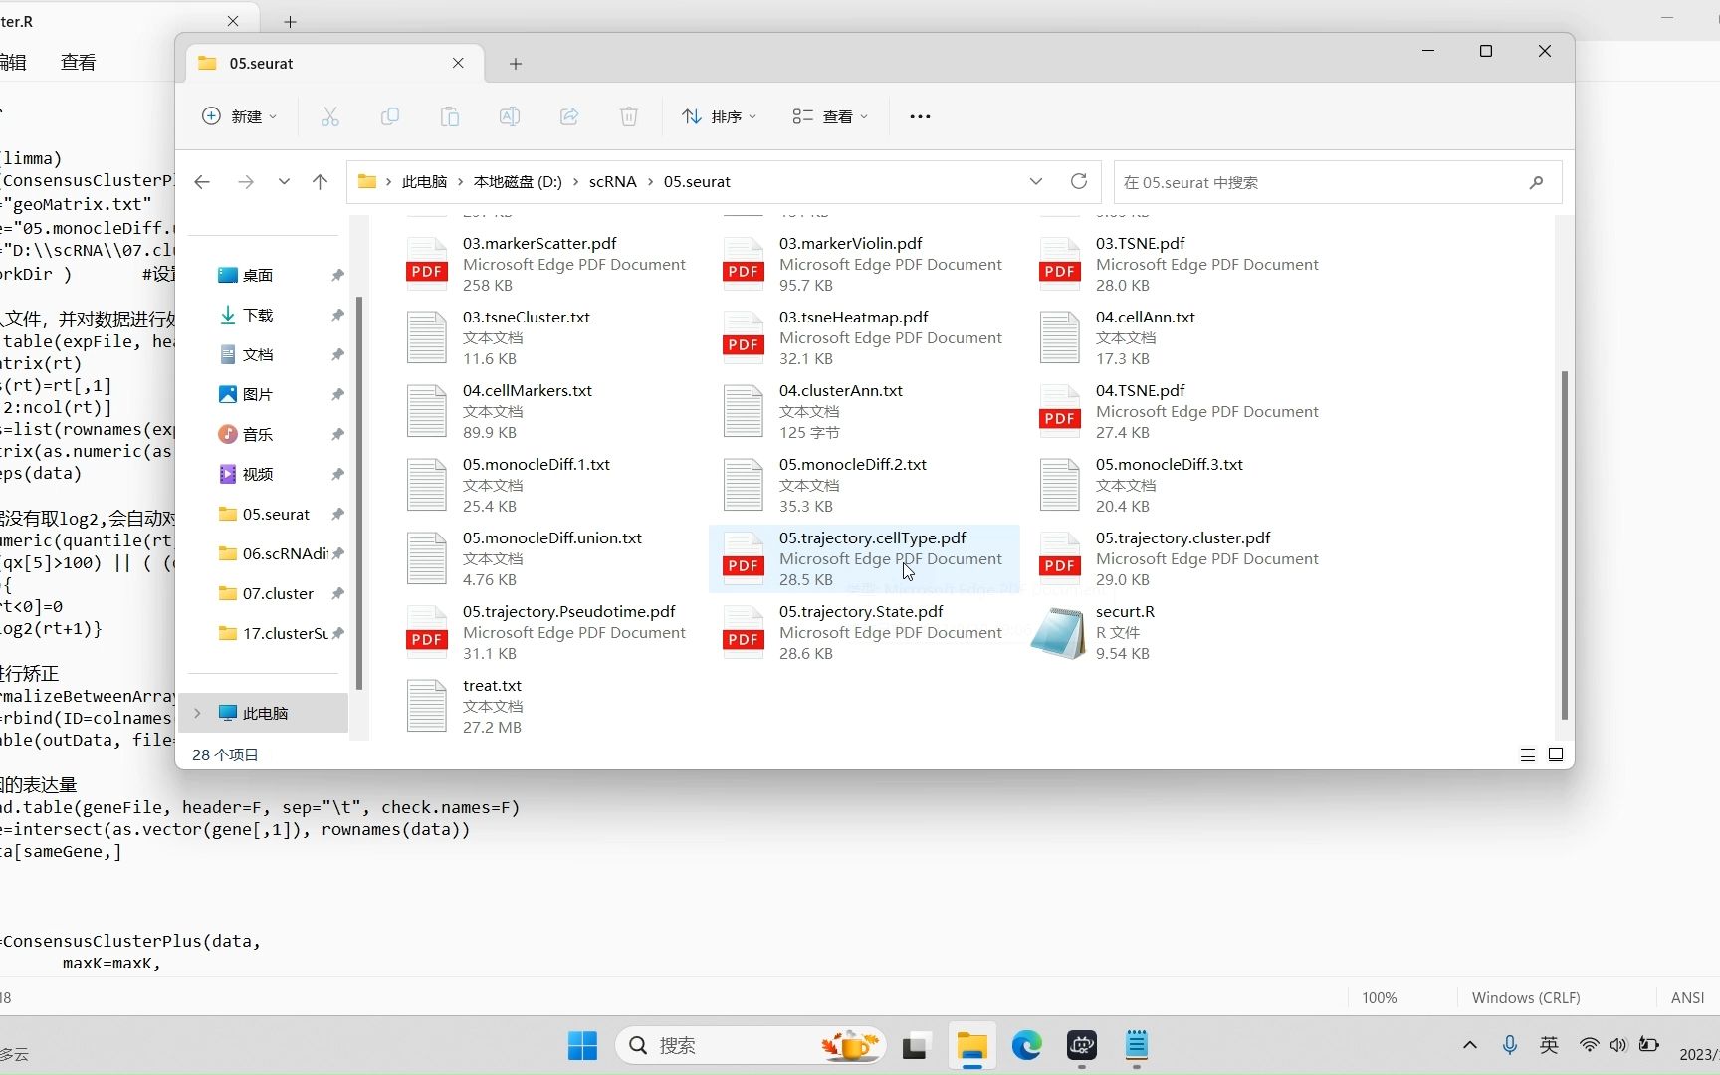
Task: Select 此电脑 in navigation pane
Action: pos(265,713)
